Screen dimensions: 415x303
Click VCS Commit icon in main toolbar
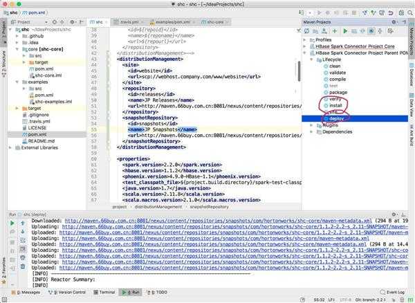[373, 12]
